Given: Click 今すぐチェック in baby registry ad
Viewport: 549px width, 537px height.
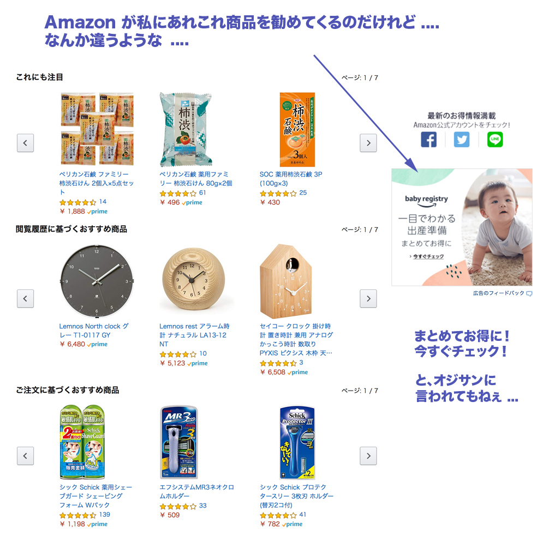Looking at the screenshot, I should click(428, 256).
